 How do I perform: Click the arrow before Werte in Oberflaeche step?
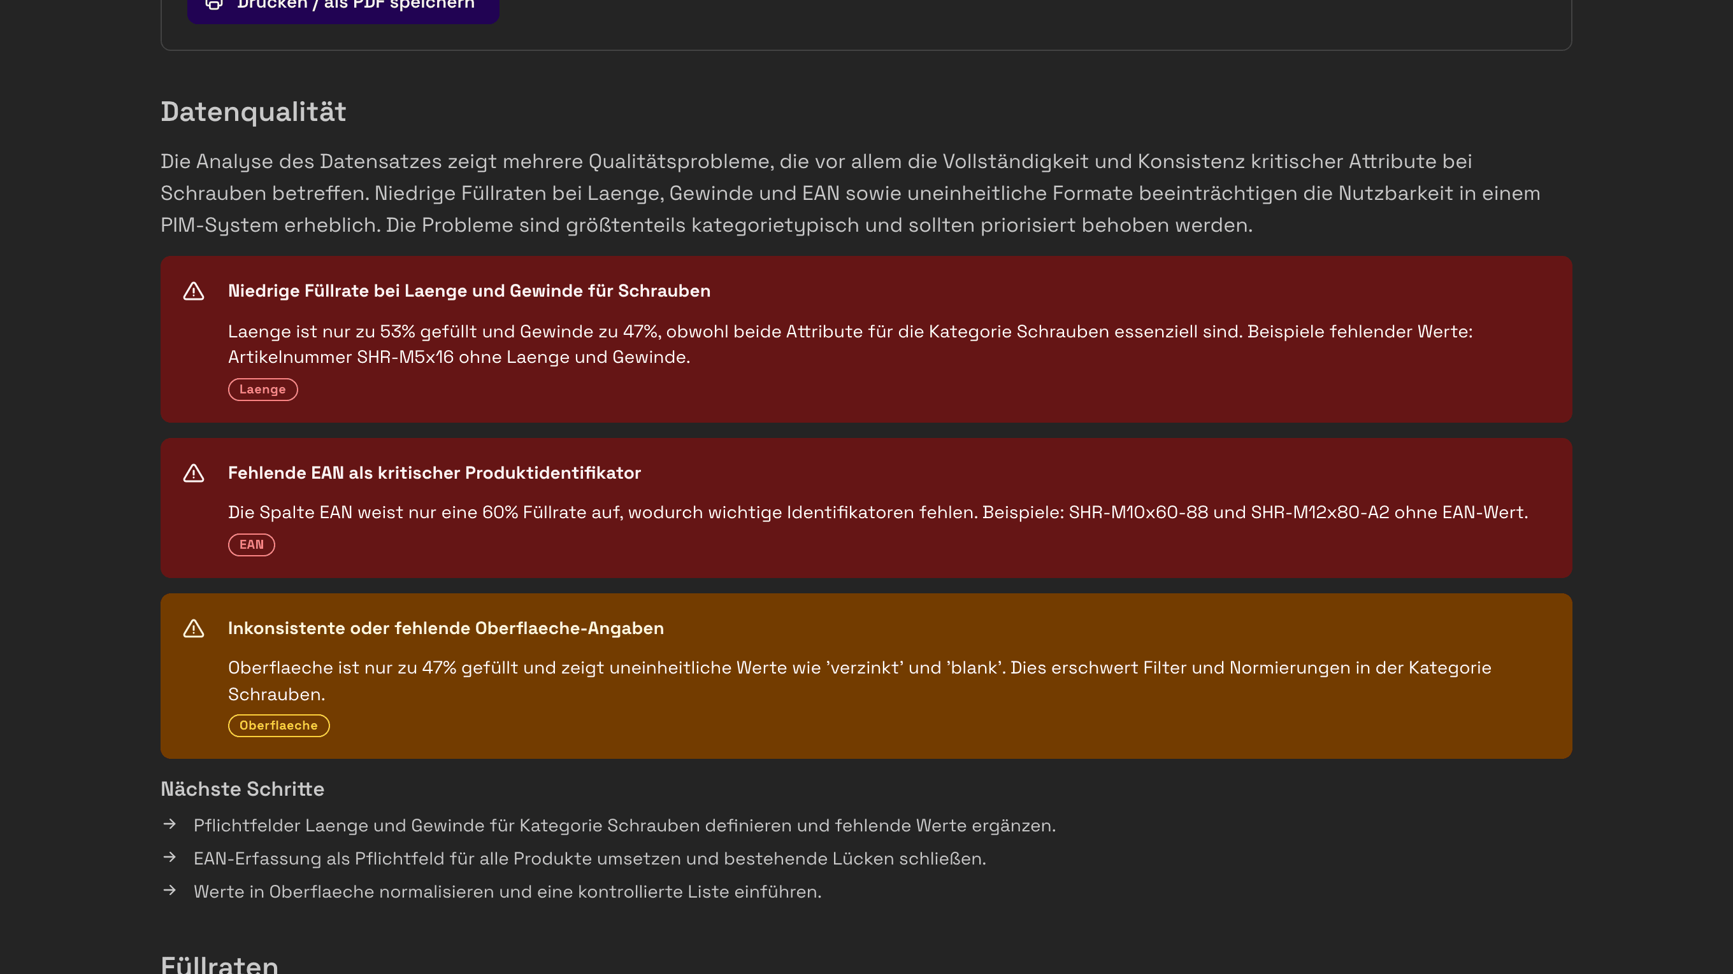click(x=170, y=890)
